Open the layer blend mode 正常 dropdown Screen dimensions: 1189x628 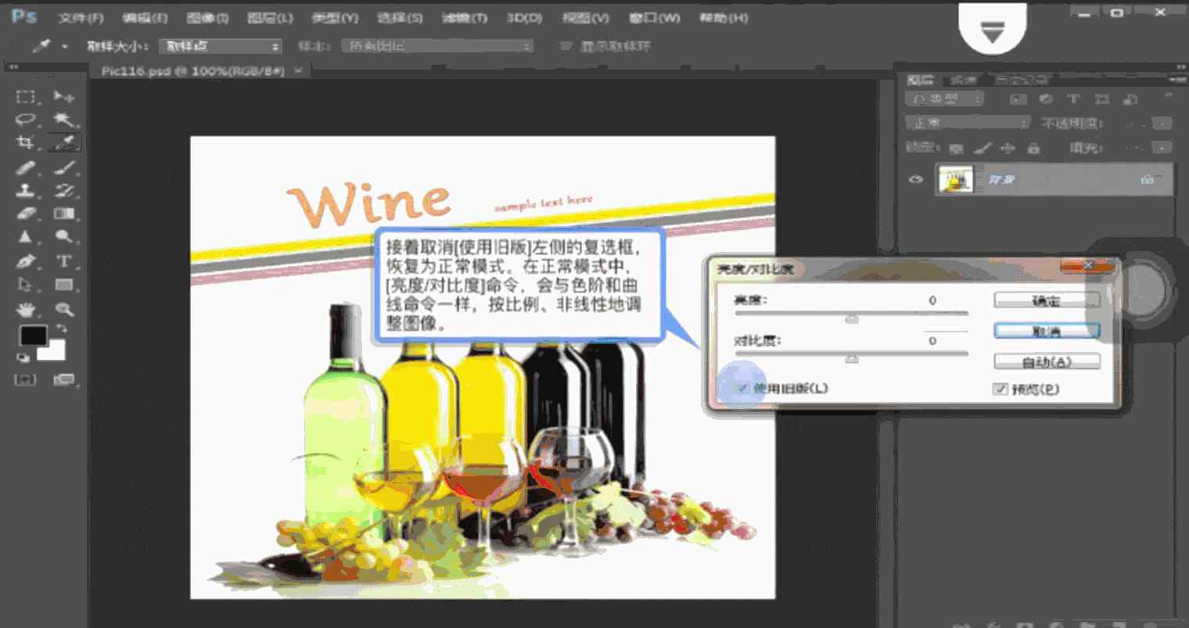[x=968, y=124]
